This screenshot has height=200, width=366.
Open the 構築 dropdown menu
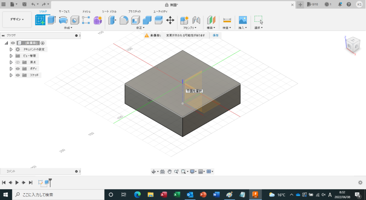[x=211, y=28]
